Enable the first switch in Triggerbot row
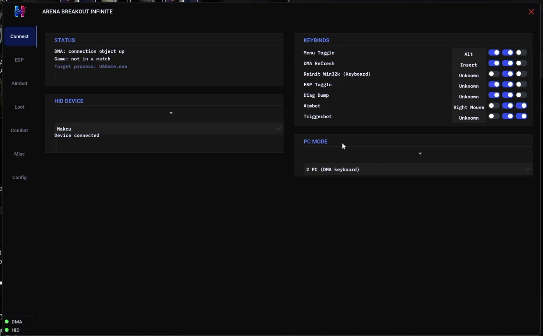Image resolution: width=543 pixels, height=336 pixels. [494, 116]
